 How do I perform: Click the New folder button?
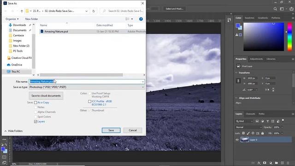coord(32,19)
